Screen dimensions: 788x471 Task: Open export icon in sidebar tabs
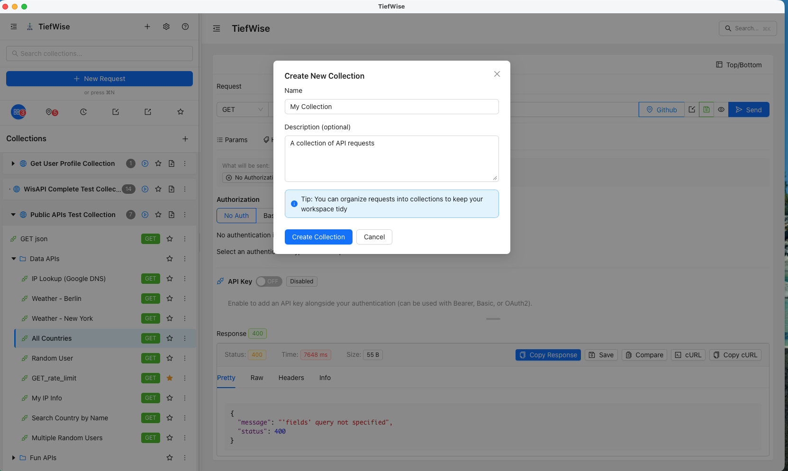(x=148, y=112)
